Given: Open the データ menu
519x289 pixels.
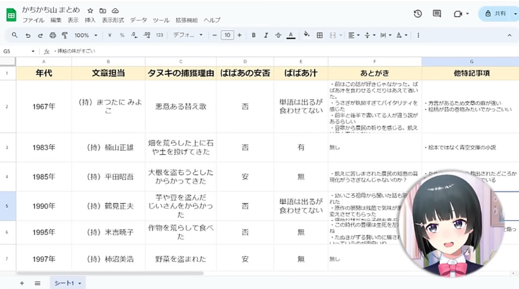Looking at the screenshot, I should 139,20.
